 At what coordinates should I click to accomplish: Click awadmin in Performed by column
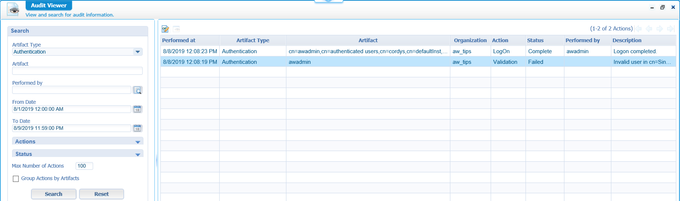click(587, 51)
